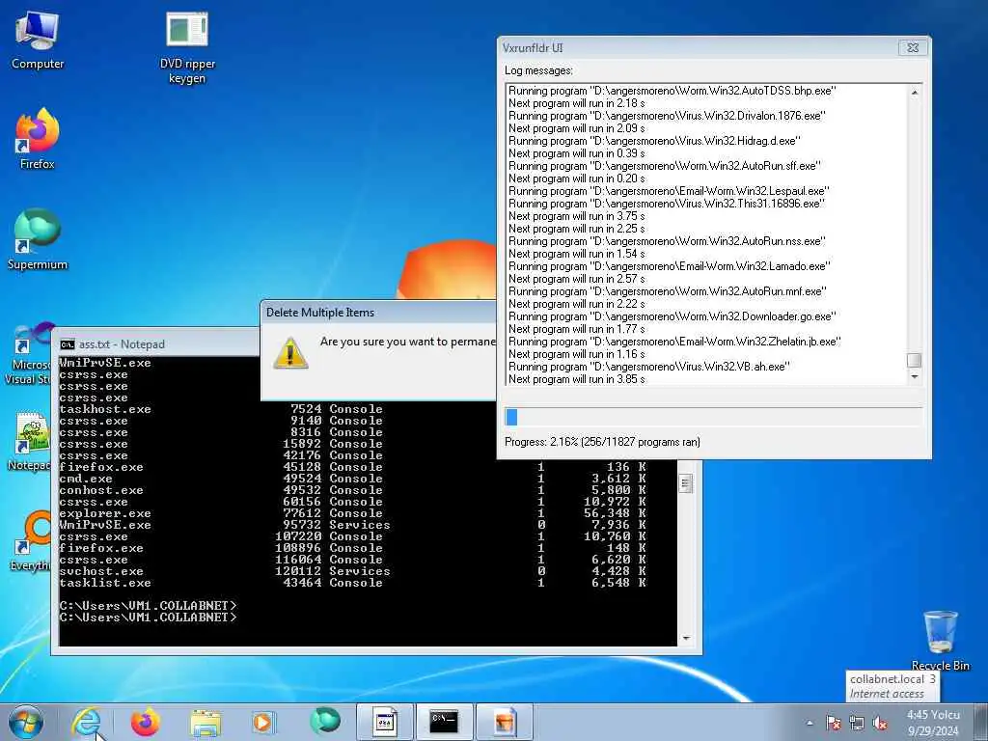The image size is (988, 741).
Task: Select log line with Worm.Win32.AutoRun.sff.exe
Action: click(665, 166)
